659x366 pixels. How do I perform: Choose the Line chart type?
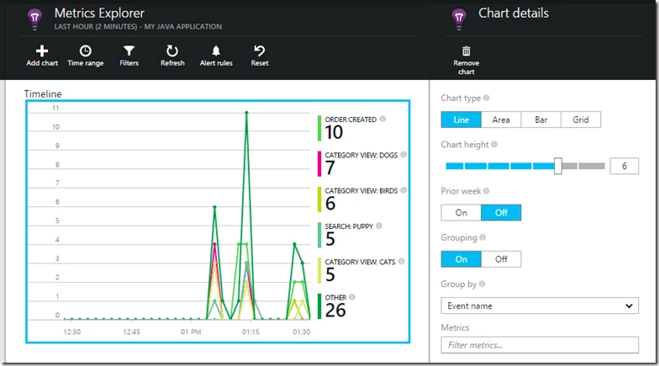tap(461, 119)
